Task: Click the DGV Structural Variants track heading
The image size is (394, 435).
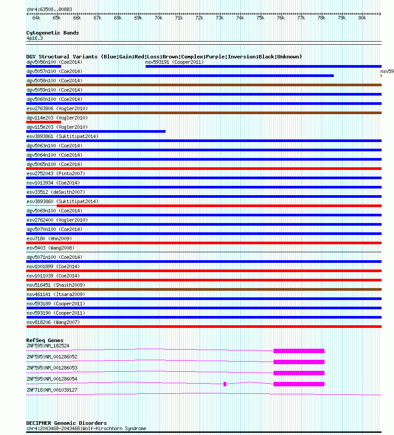Action: (x=164, y=57)
